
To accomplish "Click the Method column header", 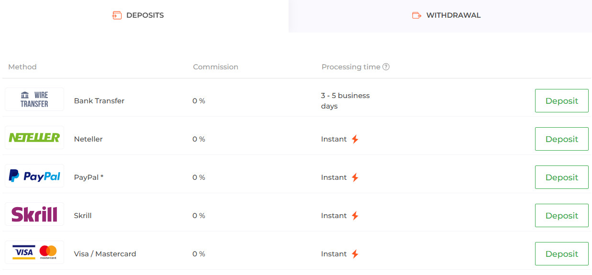I will 22,67.
